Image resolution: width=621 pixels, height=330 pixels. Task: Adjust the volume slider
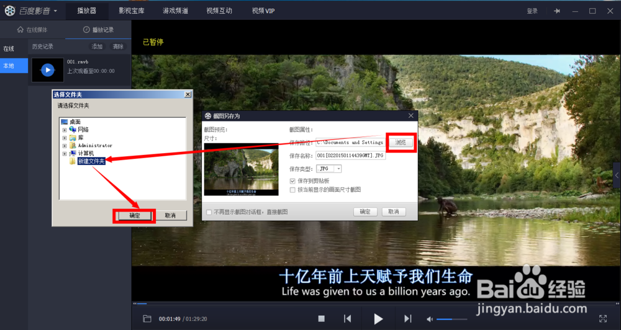pos(452,319)
